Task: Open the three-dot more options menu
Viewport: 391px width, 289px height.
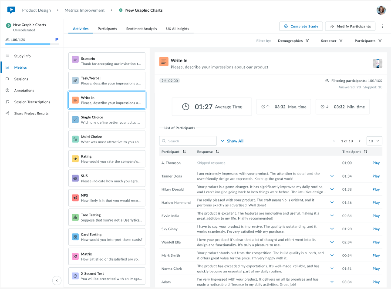Action: [382, 26]
